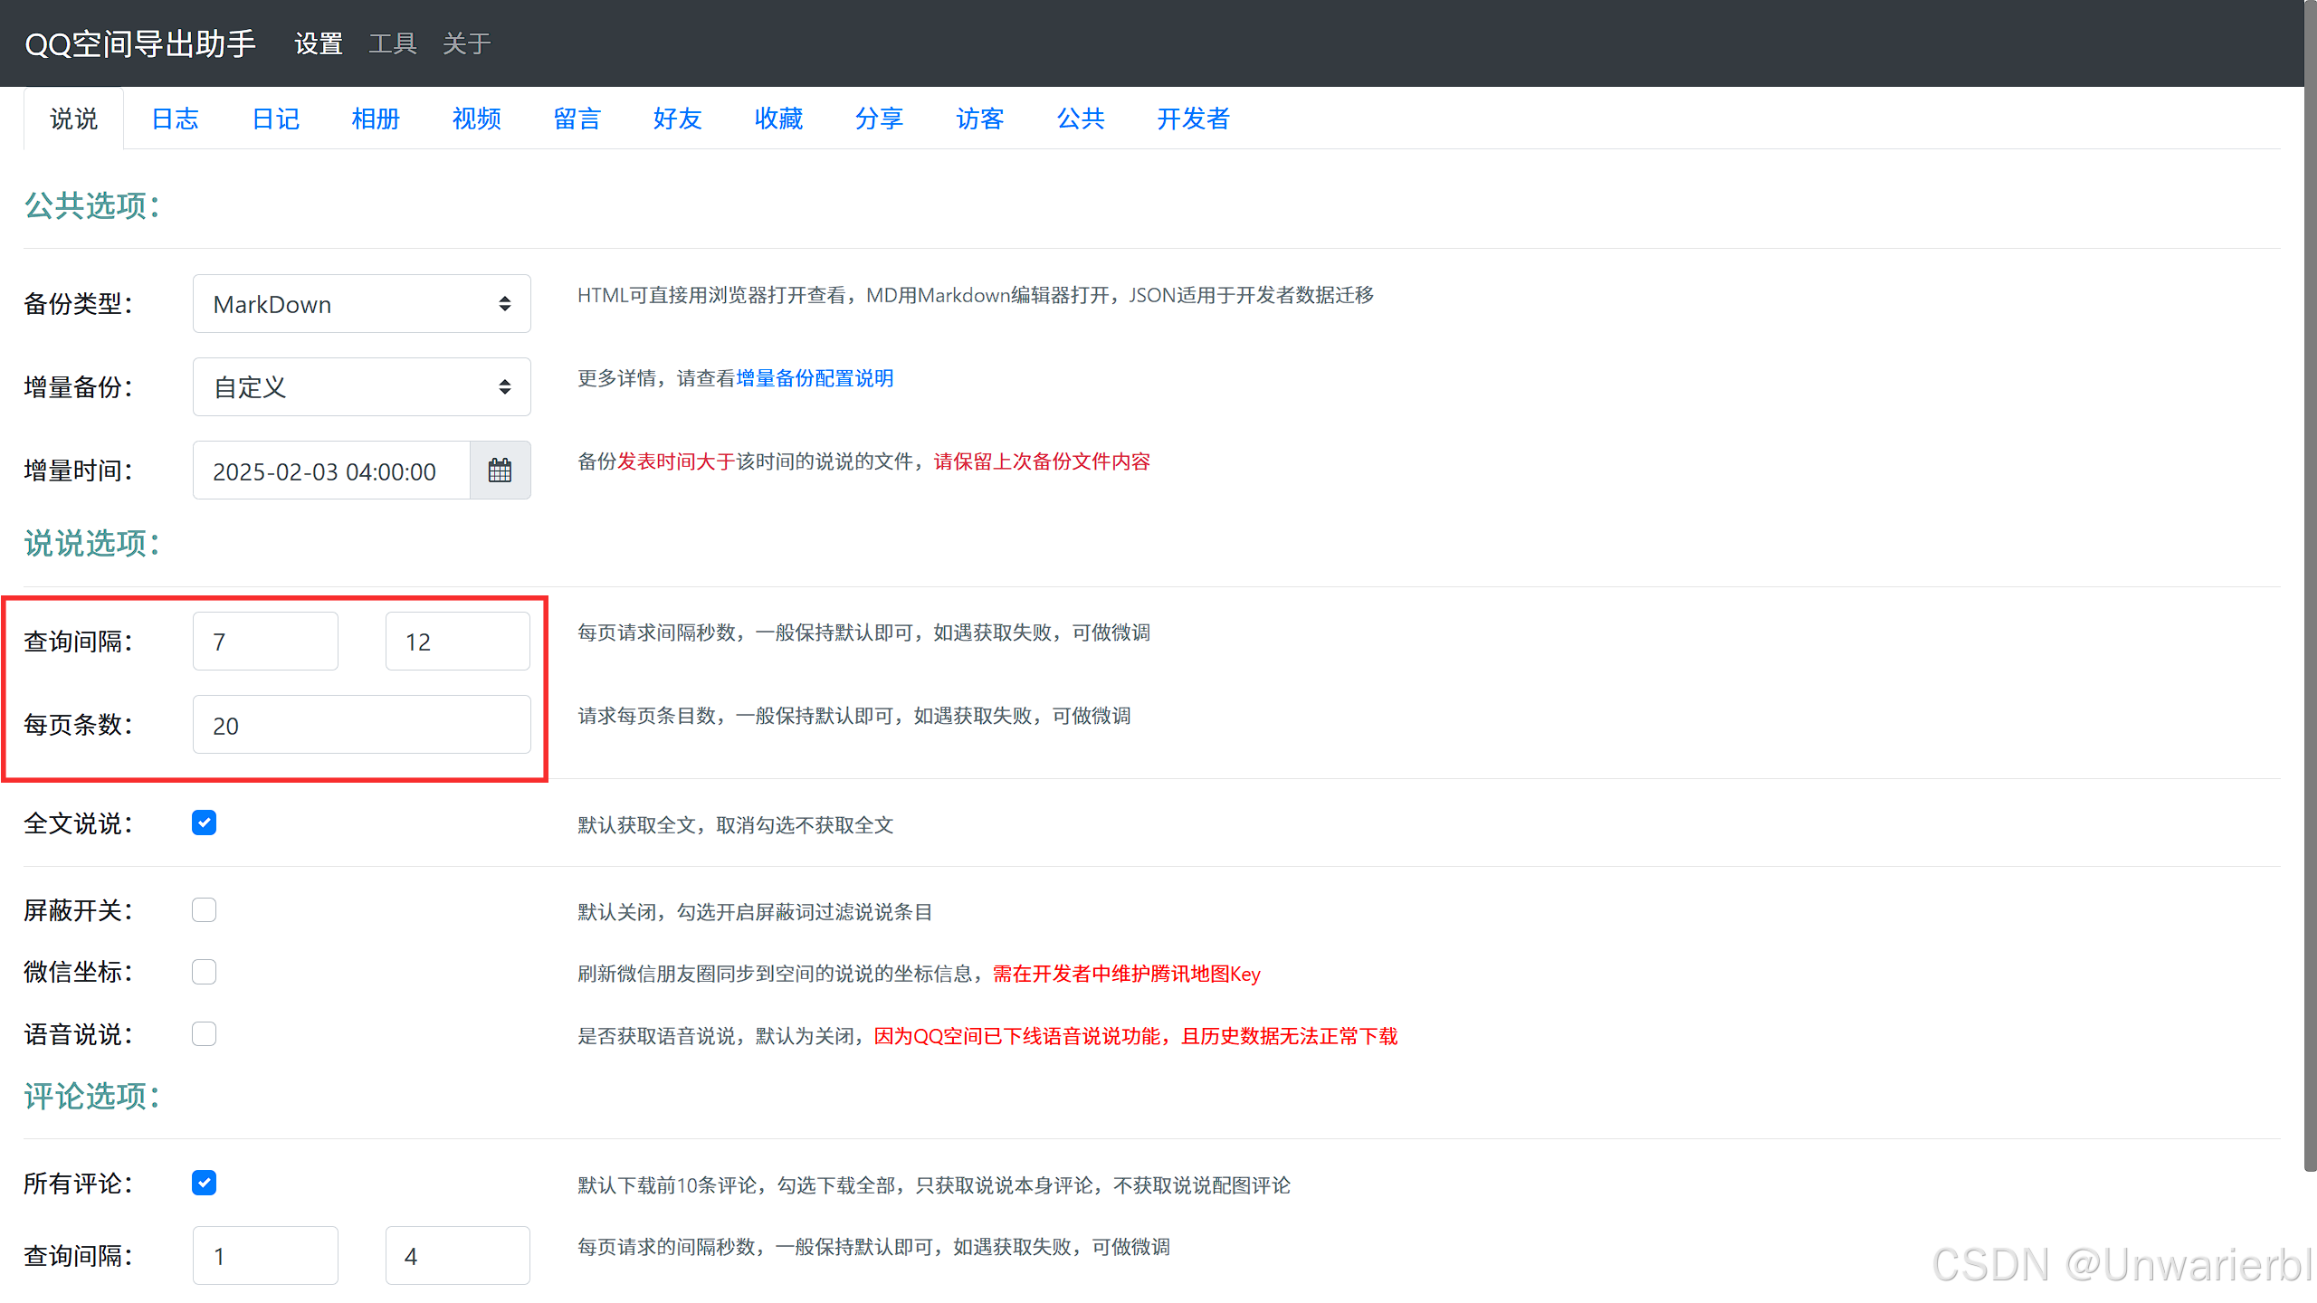Enable the 微信坐标 checkbox

[x=204, y=972]
